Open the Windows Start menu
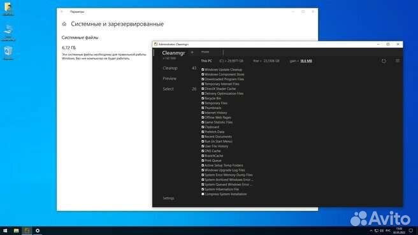 pos(5,231)
